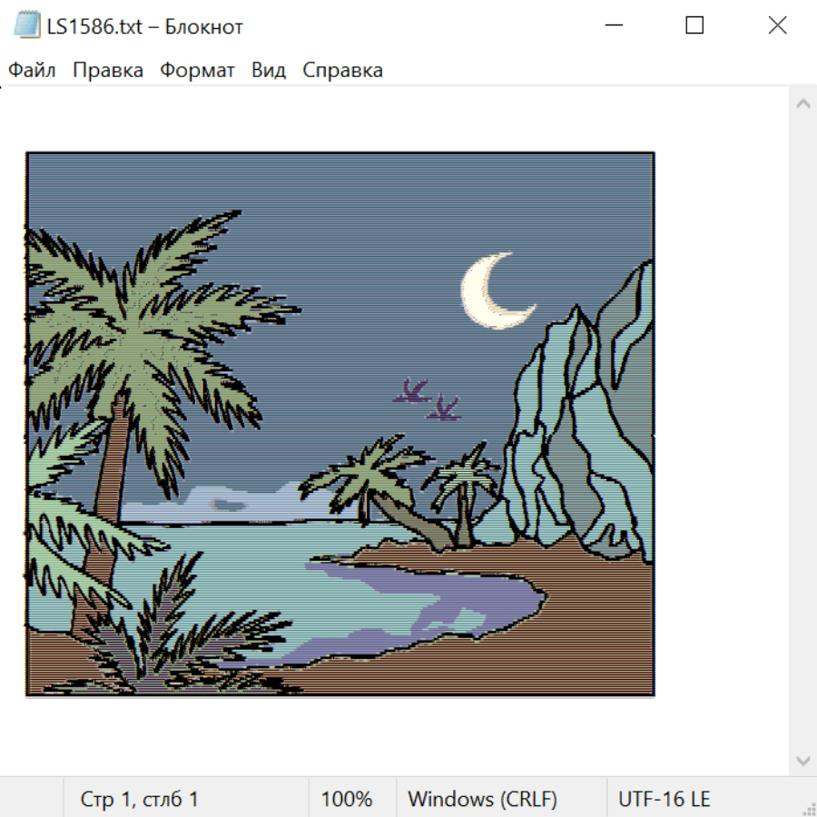817x817 pixels.
Task: Click the UTF-16 LE encoding indicator
Action: 664,799
